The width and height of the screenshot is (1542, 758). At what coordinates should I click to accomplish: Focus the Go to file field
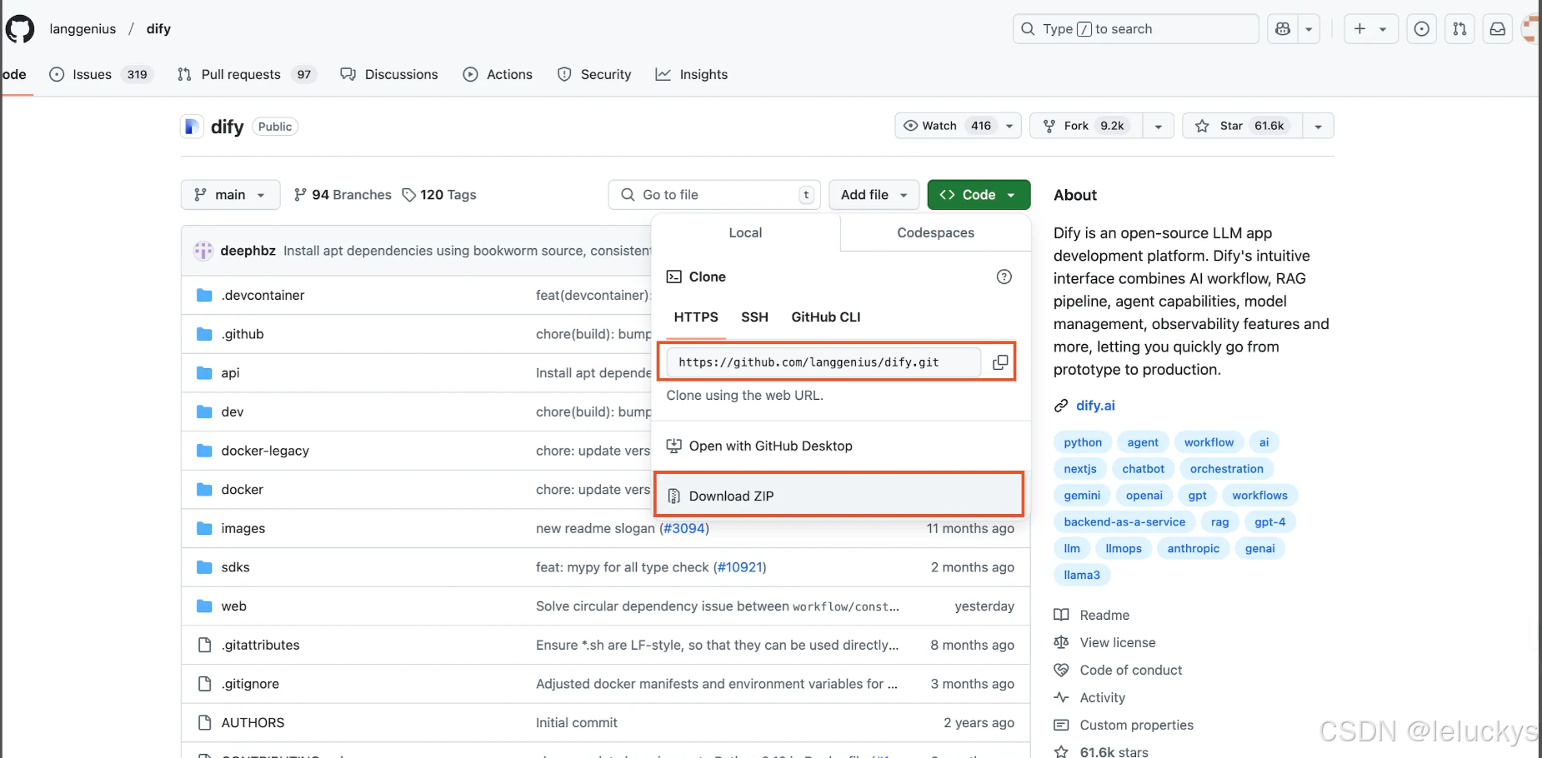point(714,195)
